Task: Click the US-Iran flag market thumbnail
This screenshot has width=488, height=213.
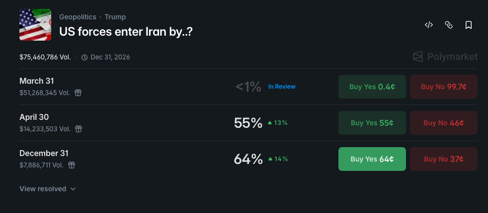Action: coord(35,25)
